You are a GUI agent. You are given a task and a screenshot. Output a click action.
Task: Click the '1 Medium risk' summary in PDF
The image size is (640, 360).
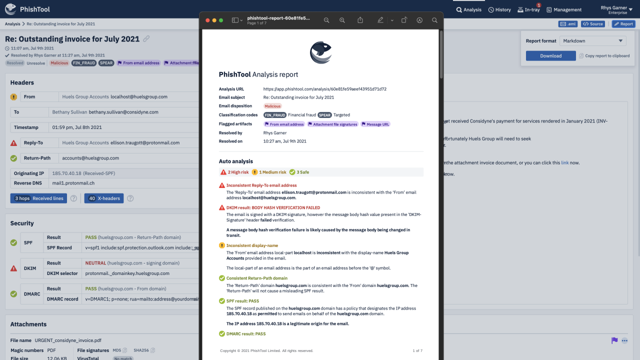(269, 172)
